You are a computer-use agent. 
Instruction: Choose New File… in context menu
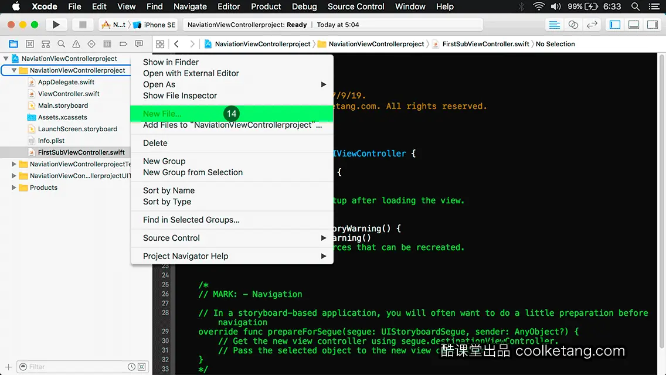[x=232, y=114]
